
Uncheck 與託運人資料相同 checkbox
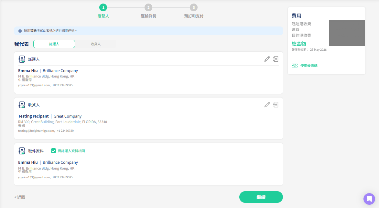click(x=53, y=151)
